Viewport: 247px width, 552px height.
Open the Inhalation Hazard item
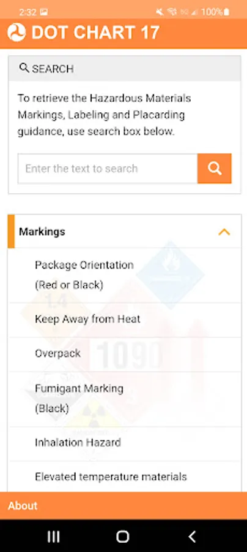tap(125, 443)
